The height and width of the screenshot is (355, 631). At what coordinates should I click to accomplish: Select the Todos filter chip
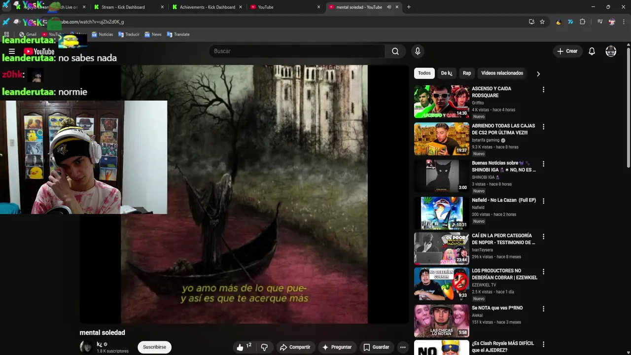coord(424,73)
